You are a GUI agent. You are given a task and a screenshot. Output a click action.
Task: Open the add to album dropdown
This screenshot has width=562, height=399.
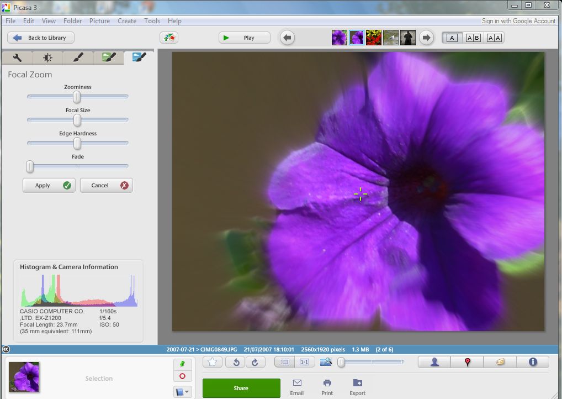[x=182, y=392]
